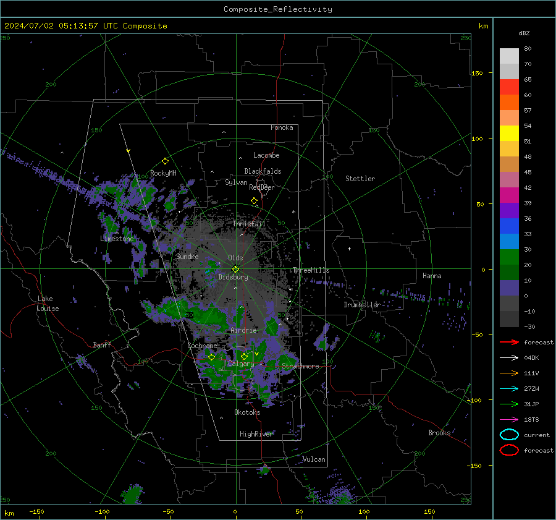Image resolution: width=556 pixels, height=520 pixels.
Task: Click the Drumheller label
Action: coord(362,305)
